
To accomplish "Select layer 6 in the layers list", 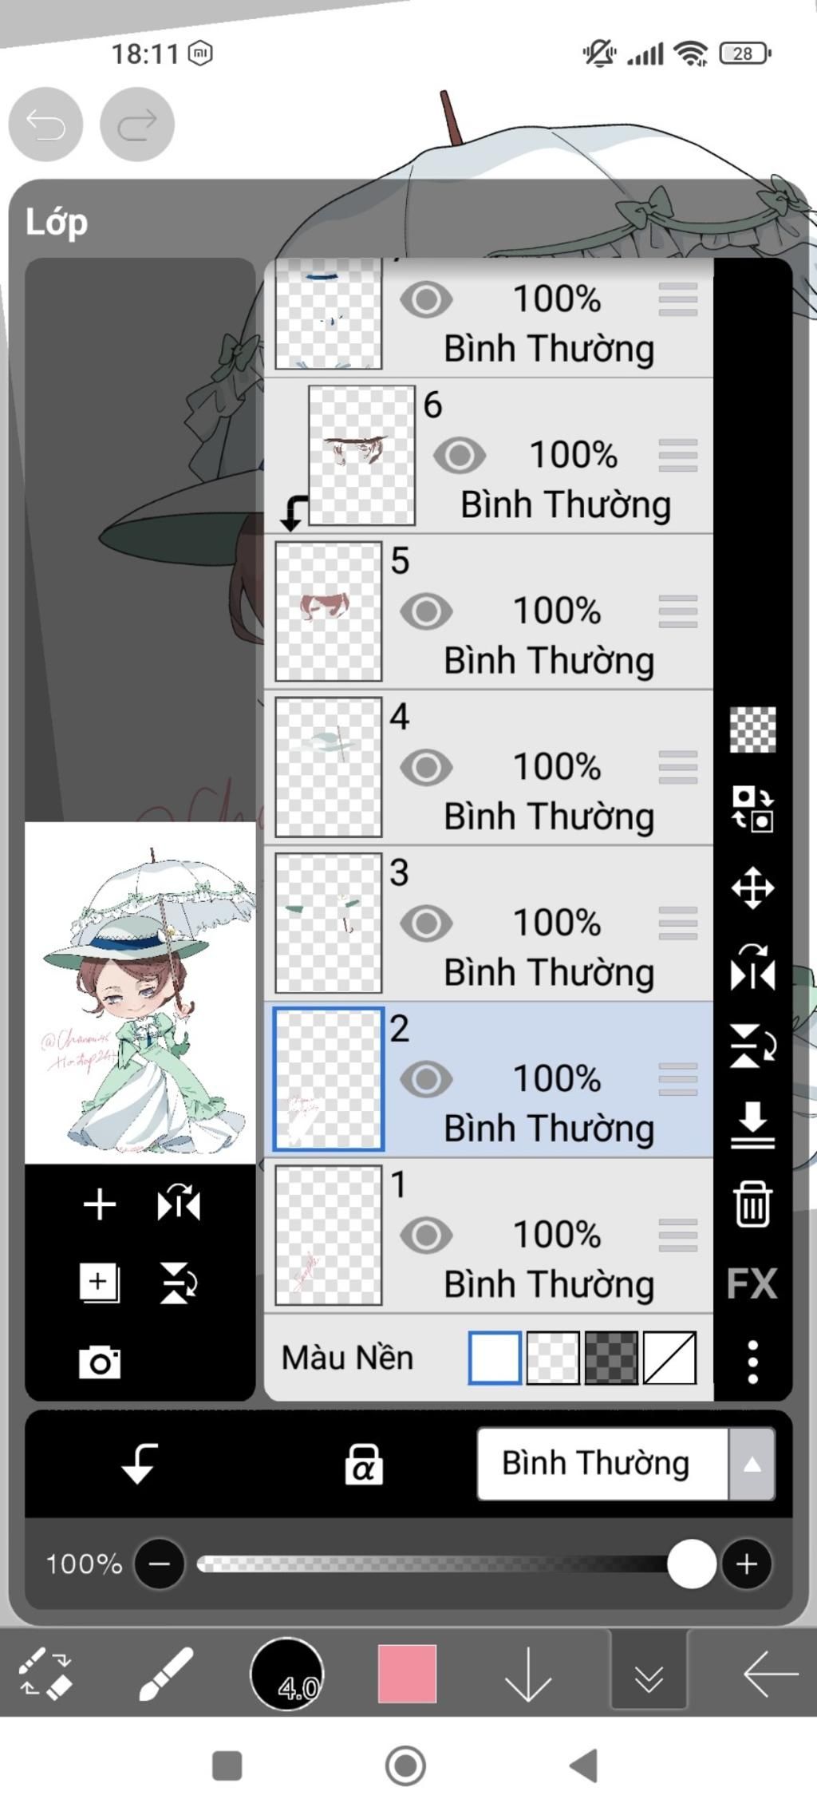I will pyautogui.click(x=488, y=455).
